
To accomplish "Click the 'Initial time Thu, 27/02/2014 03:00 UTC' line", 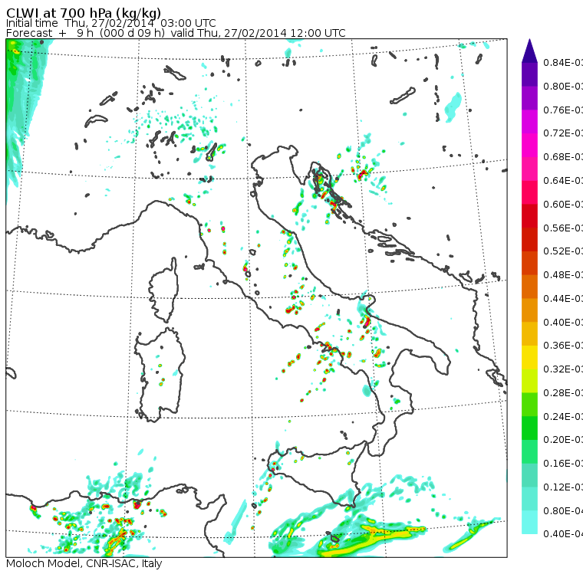I will pyautogui.click(x=110, y=23).
